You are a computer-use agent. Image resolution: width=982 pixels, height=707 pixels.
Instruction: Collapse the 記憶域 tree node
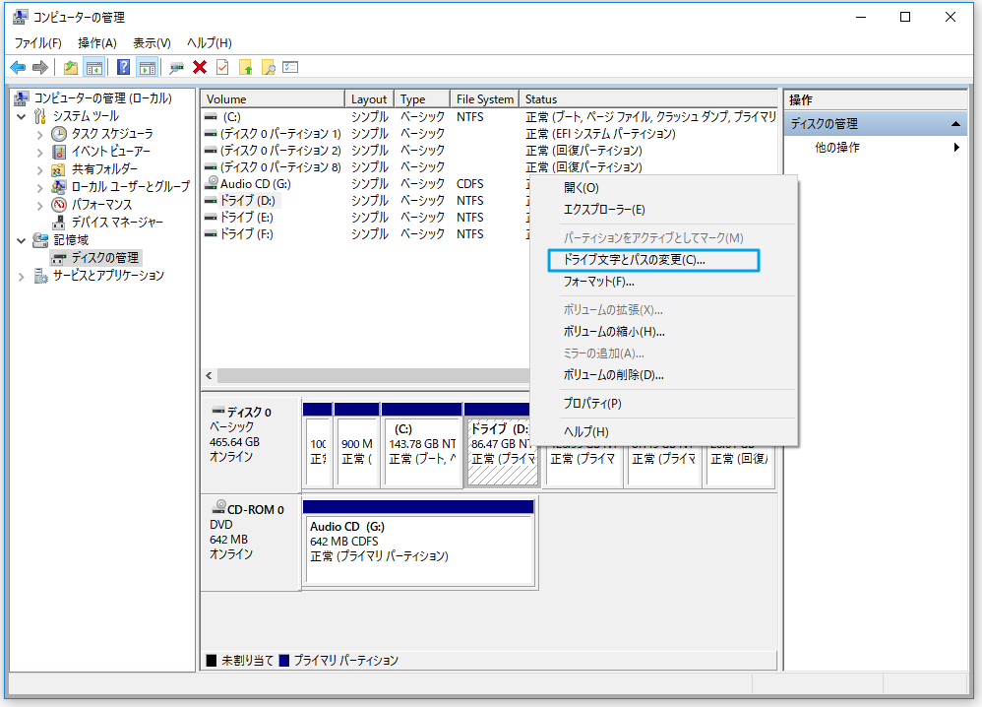pos(22,240)
